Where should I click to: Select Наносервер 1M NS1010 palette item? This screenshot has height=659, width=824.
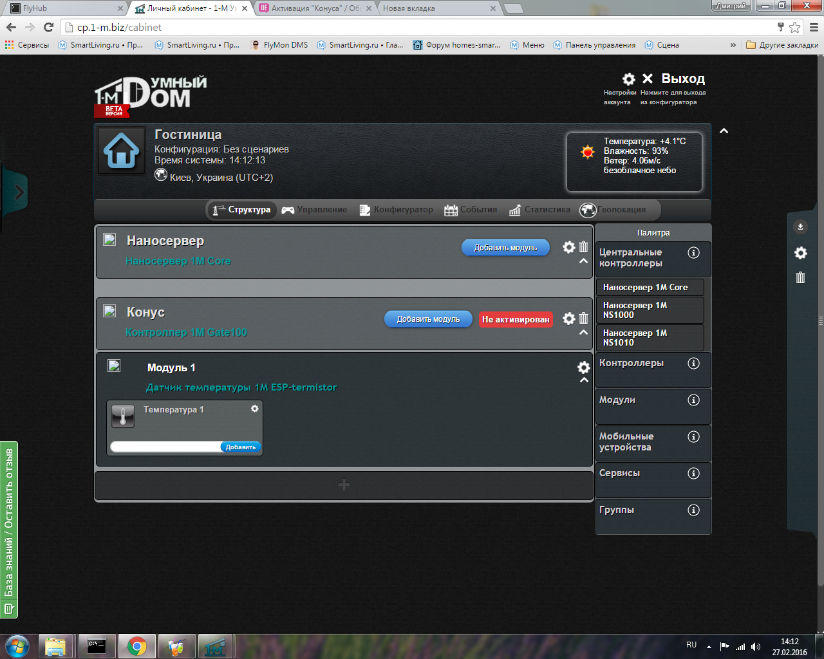click(650, 338)
